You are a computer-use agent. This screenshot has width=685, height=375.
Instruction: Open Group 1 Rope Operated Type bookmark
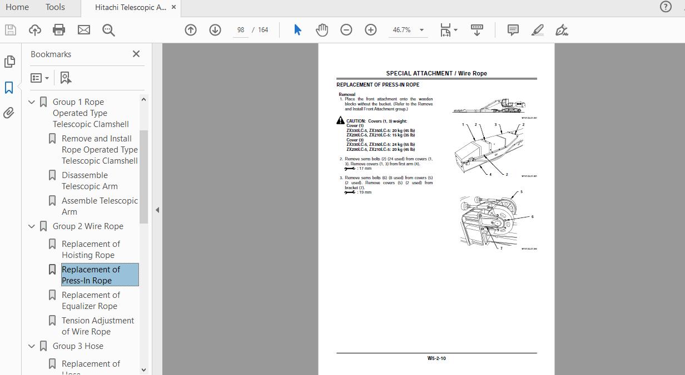pos(91,113)
